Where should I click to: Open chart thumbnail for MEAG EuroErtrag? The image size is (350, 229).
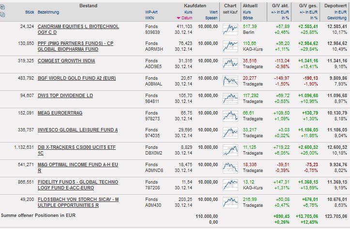click(x=230, y=116)
